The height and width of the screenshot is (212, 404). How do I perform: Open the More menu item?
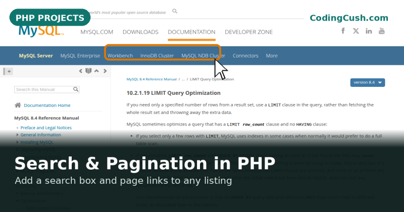pos(272,56)
